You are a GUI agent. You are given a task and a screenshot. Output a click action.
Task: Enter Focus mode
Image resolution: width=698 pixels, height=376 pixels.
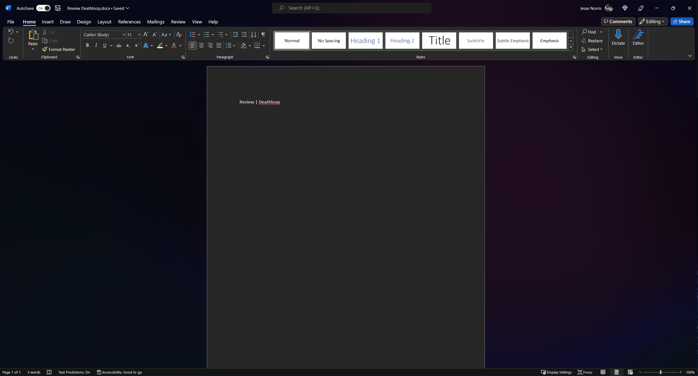pyautogui.click(x=585, y=372)
